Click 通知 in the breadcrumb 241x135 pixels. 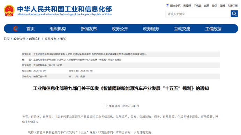63,39
